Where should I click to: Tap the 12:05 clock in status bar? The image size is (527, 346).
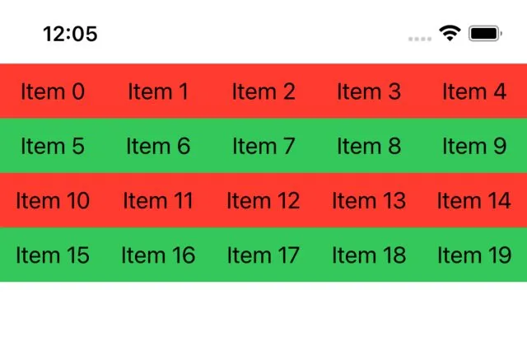[70, 34]
